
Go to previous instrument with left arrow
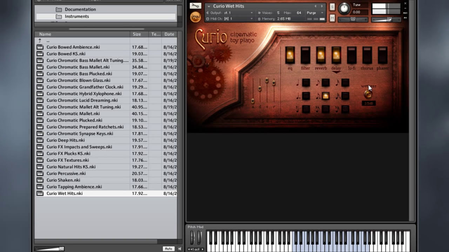pos(315,6)
